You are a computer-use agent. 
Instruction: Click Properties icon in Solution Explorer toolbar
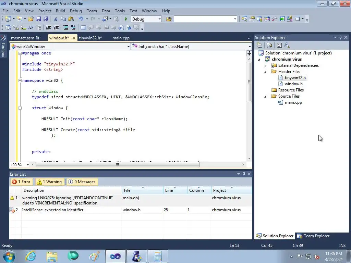coord(259,45)
